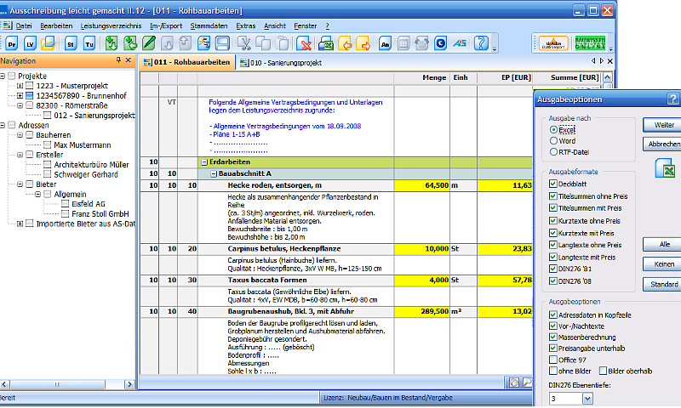Screen dimensions: 681x408
Task: Open the Datei menu
Action: 24,26
